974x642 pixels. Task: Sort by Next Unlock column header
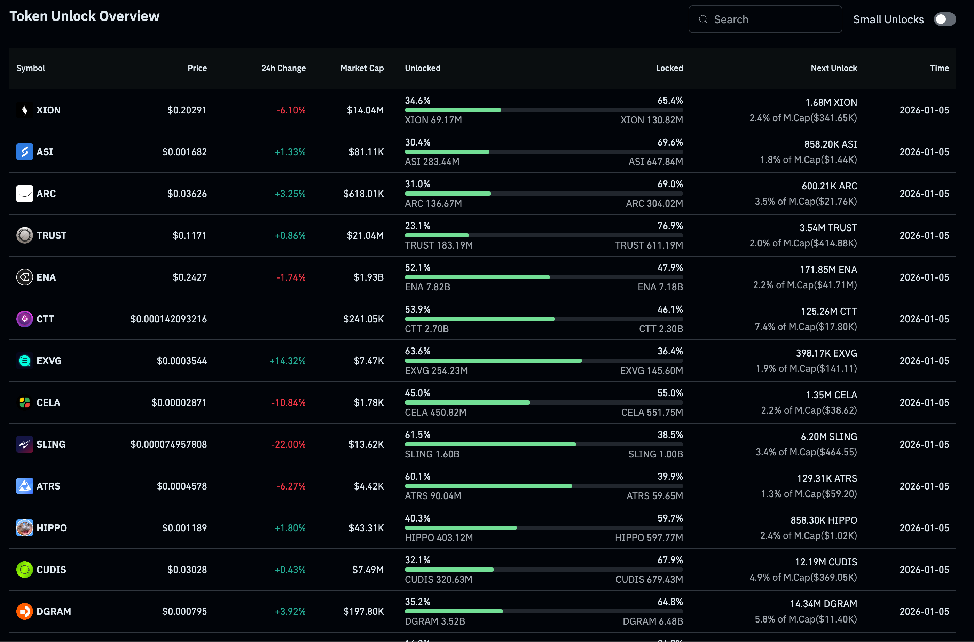coord(834,68)
